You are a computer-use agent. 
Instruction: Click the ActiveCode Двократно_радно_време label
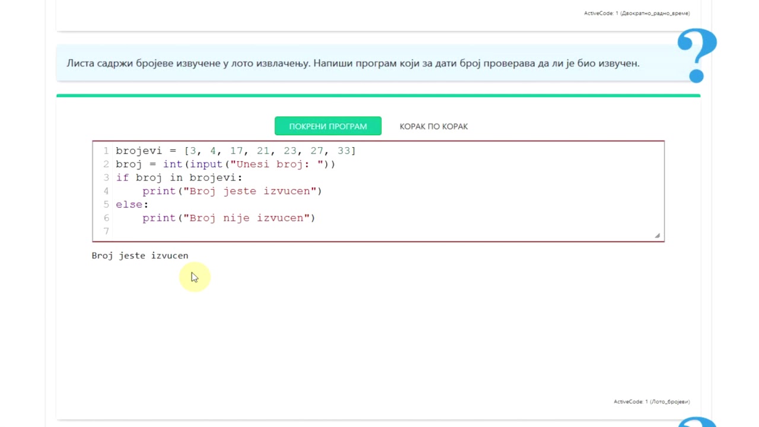(x=637, y=13)
